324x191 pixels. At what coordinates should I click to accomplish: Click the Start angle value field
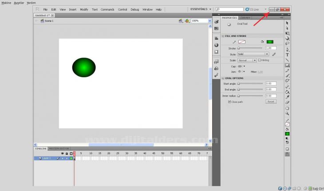[271, 84]
